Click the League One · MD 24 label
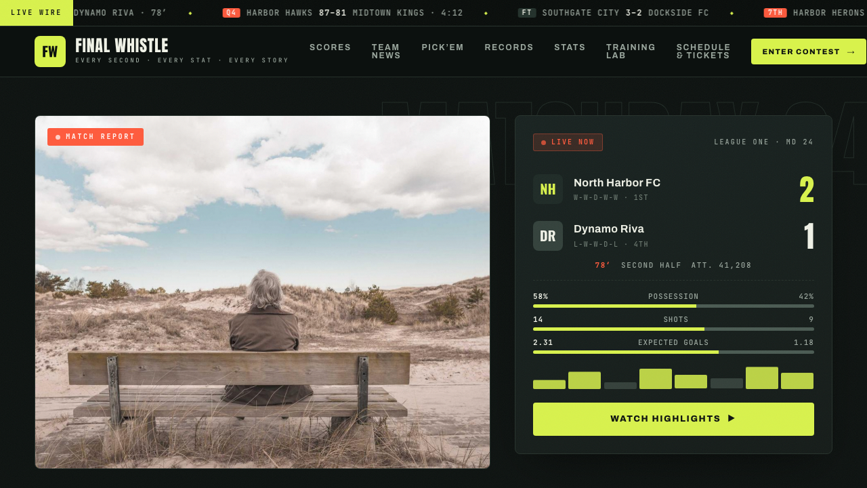This screenshot has height=488, width=867. [x=764, y=142]
